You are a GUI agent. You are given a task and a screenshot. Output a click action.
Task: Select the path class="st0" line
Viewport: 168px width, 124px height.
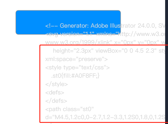point(69,109)
